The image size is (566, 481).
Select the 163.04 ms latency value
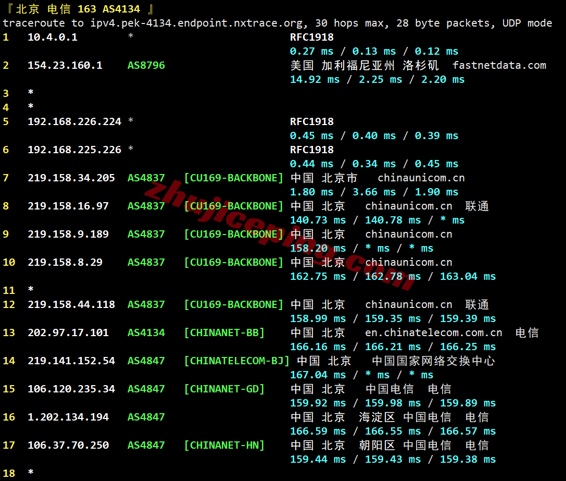click(x=468, y=277)
